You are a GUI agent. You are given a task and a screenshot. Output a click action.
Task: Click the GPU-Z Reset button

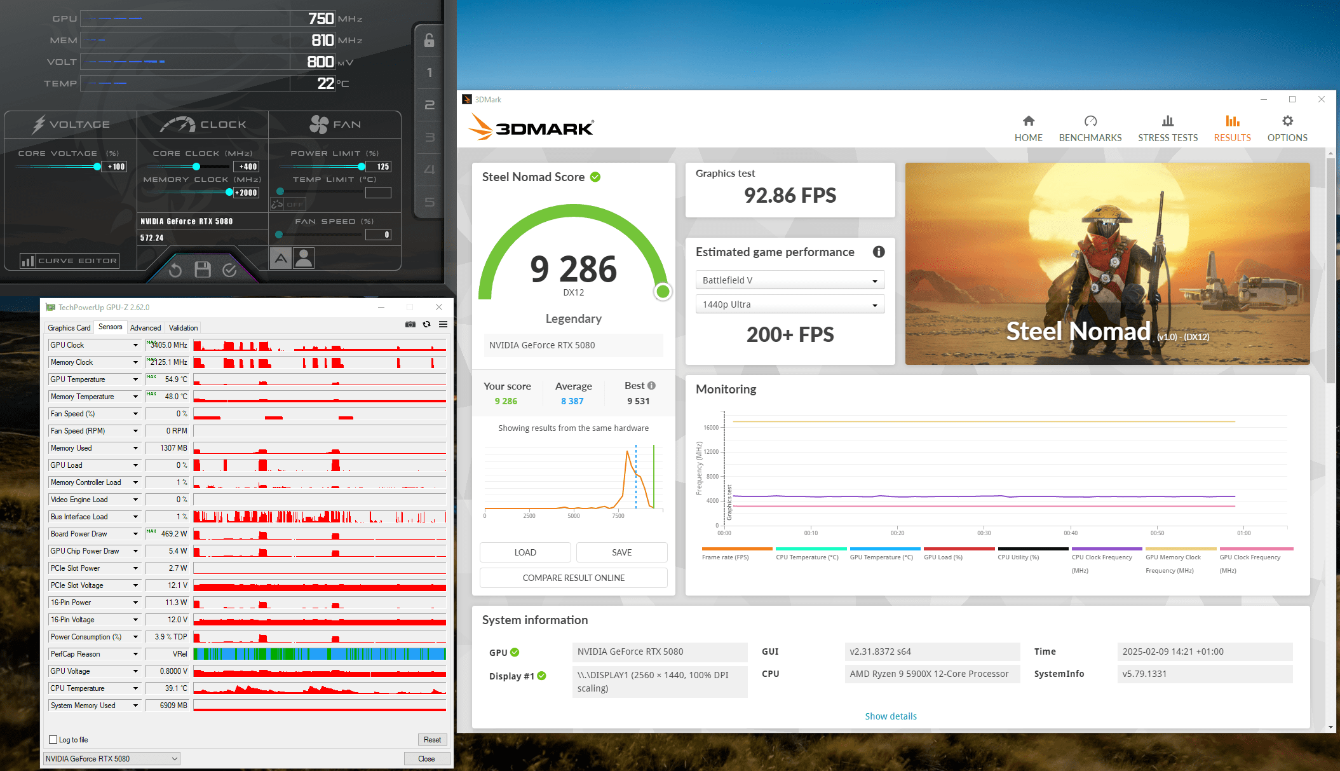pyautogui.click(x=433, y=739)
